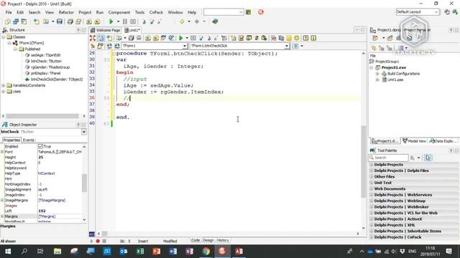Click the red CnPack expand icon in editor toolbar
Viewport: 460px width, 258px height.
click(93, 38)
